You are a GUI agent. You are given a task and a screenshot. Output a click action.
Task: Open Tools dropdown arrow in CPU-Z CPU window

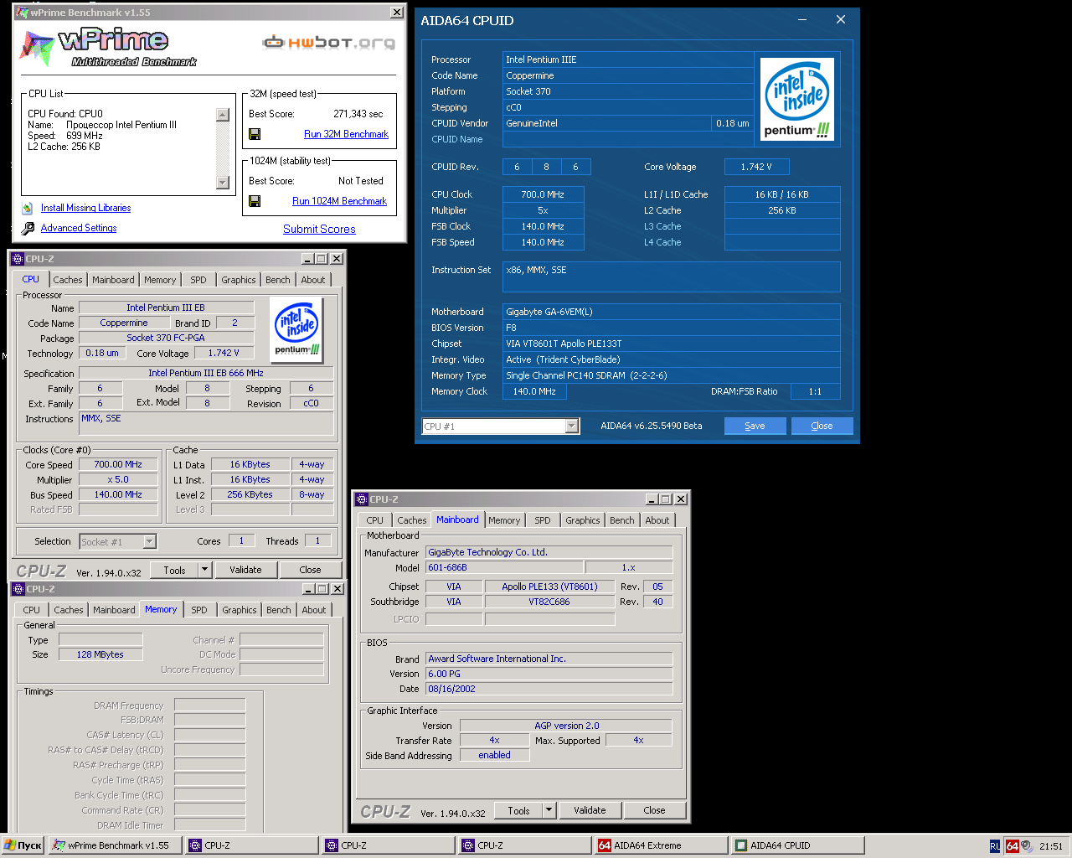tap(204, 570)
